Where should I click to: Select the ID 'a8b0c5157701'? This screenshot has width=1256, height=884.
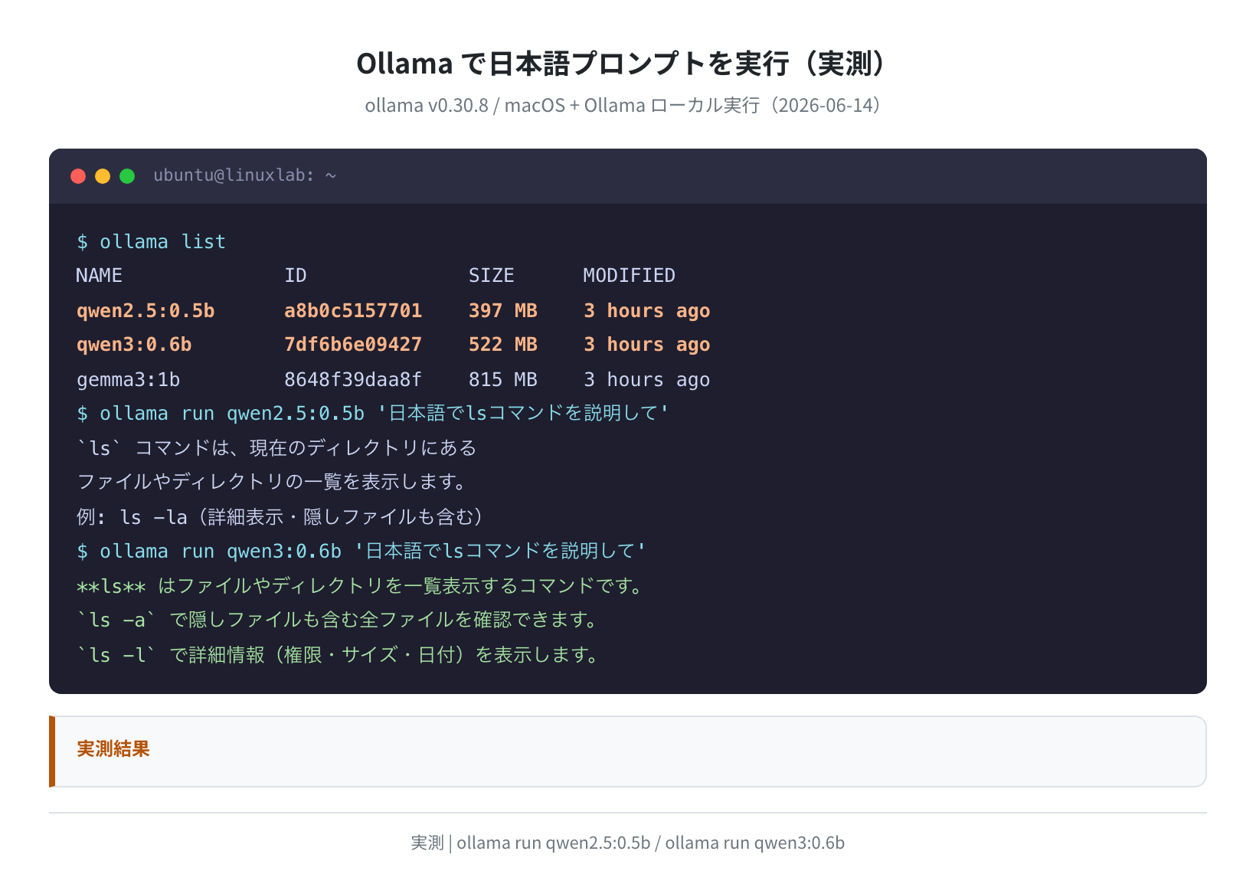[353, 311]
